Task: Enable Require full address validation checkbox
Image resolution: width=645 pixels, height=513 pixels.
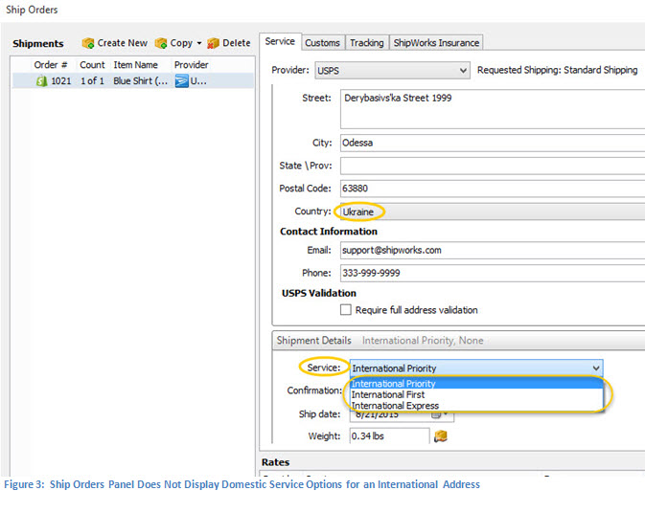Action: coord(346,310)
